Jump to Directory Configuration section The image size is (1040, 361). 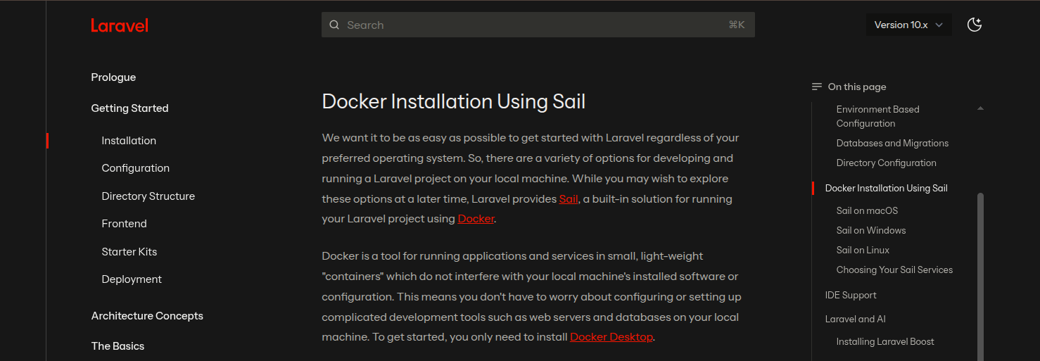click(886, 163)
